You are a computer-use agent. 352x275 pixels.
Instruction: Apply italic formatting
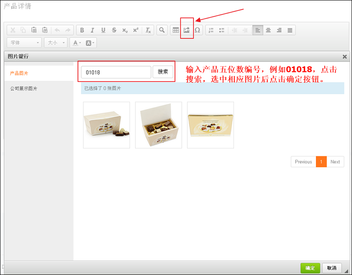coord(92,30)
